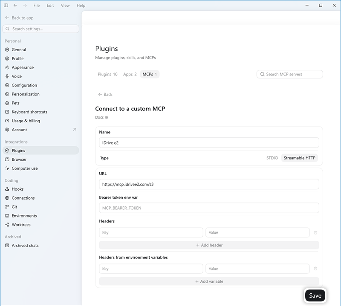341x307 pixels.
Task: Open General settings
Action: pyautogui.click(x=41, y=49)
